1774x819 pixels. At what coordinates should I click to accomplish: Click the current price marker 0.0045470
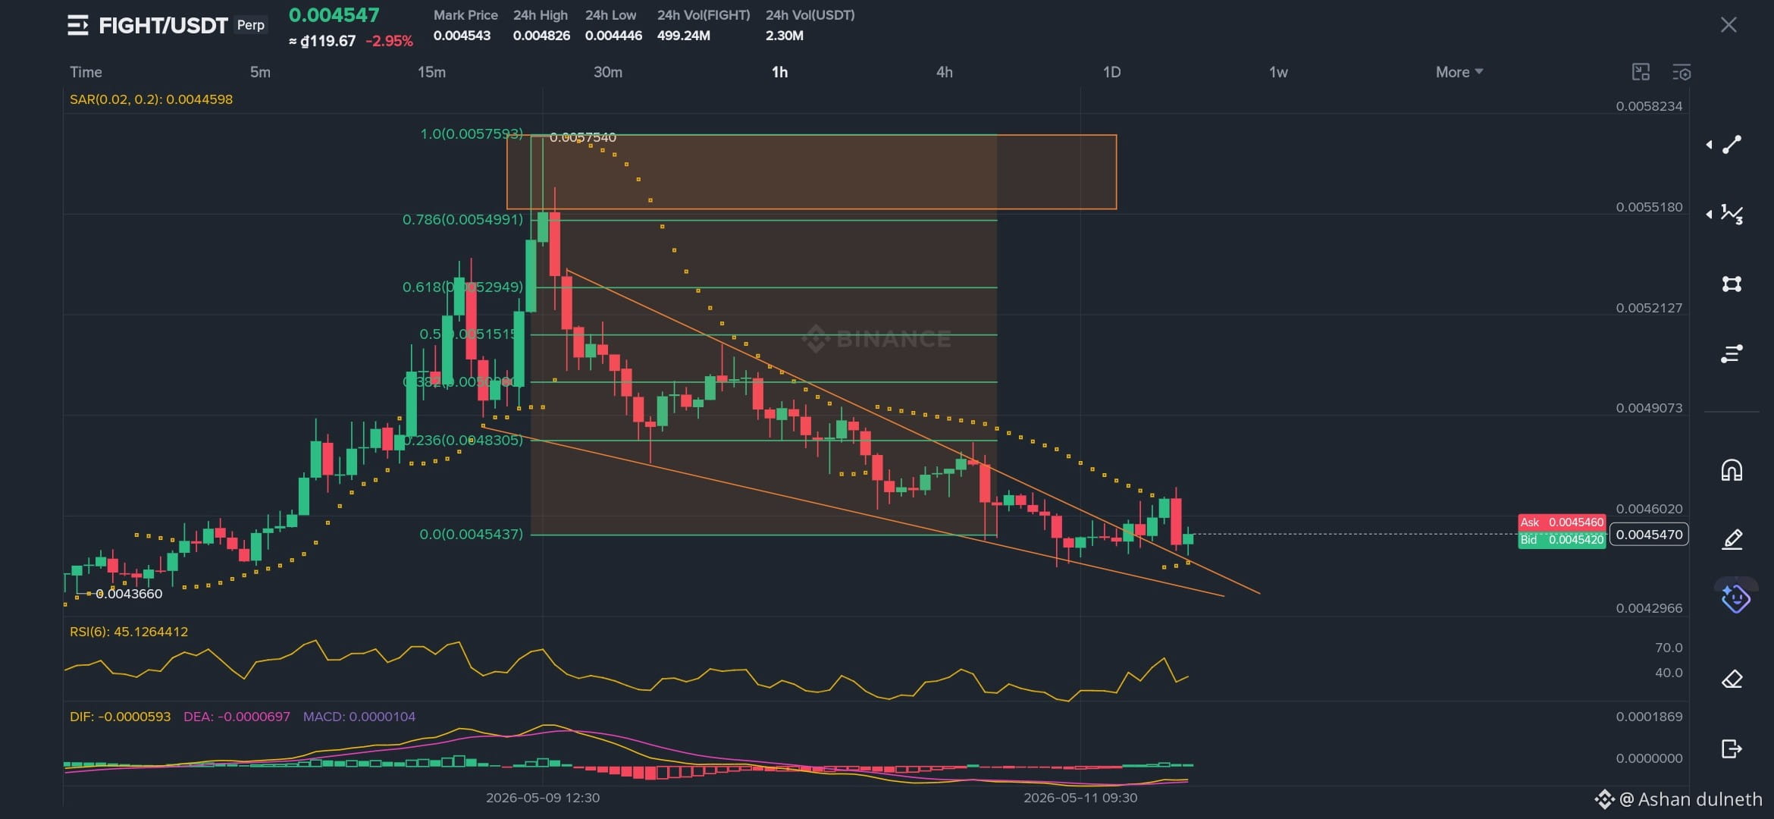[1649, 535]
